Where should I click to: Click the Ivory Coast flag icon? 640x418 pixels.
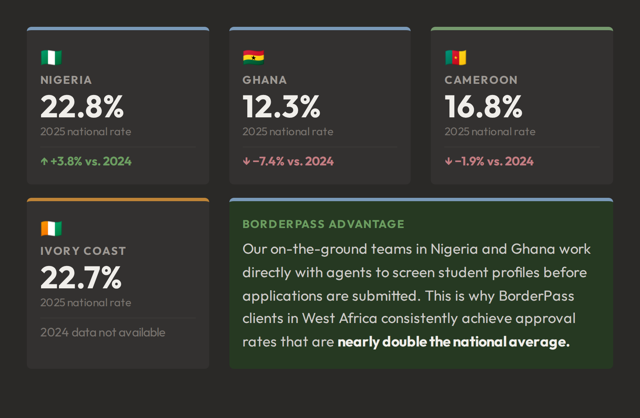tap(51, 228)
